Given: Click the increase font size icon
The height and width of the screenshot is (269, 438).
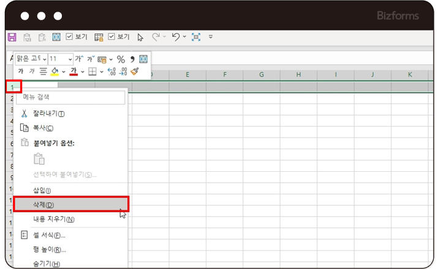Looking at the screenshot, I should click(80, 59).
